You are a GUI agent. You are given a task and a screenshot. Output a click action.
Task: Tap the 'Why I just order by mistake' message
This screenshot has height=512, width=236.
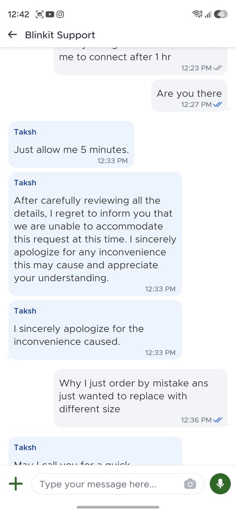pyautogui.click(x=141, y=398)
